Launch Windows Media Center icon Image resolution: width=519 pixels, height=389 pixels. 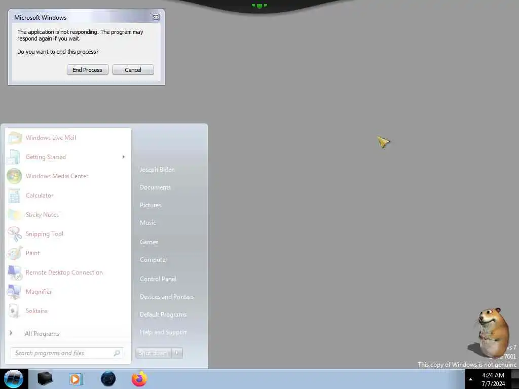pyautogui.click(x=14, y=176)
